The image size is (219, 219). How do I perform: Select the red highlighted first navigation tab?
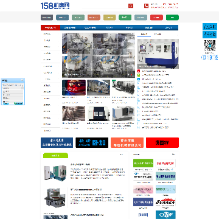tap(50, 27)
